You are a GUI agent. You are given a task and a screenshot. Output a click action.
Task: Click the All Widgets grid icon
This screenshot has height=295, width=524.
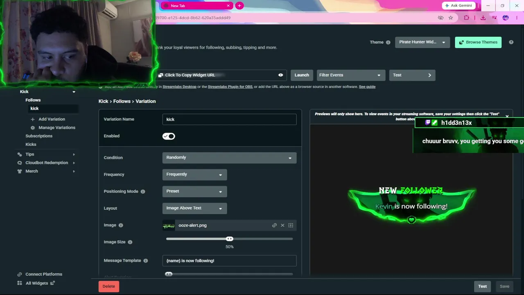click(x=20, y=283)
